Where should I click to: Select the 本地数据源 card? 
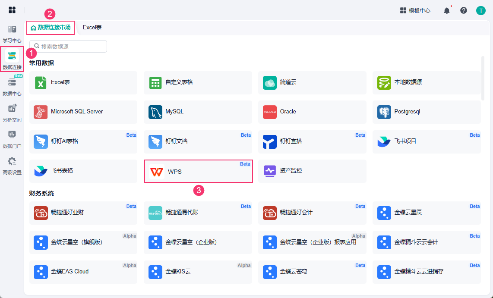[427, 82]
